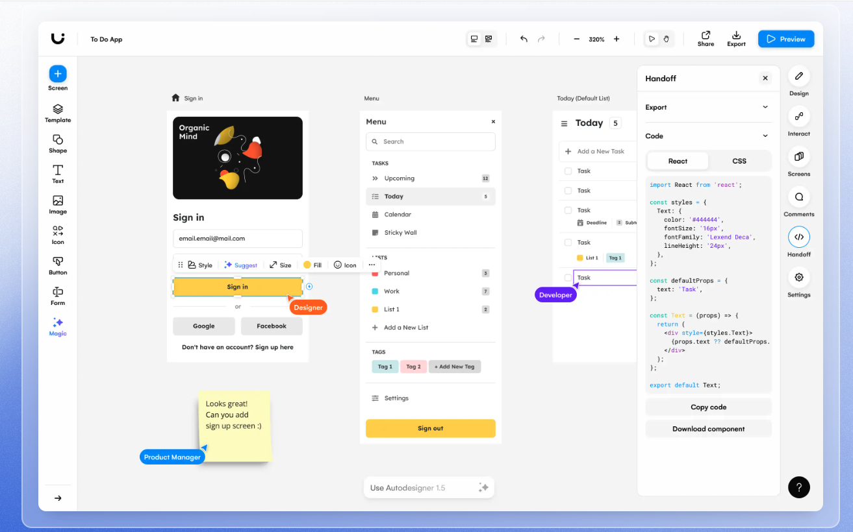Click Suggest in floating toolbar
This screenshot has height=532, width=853.
(240, 265)
